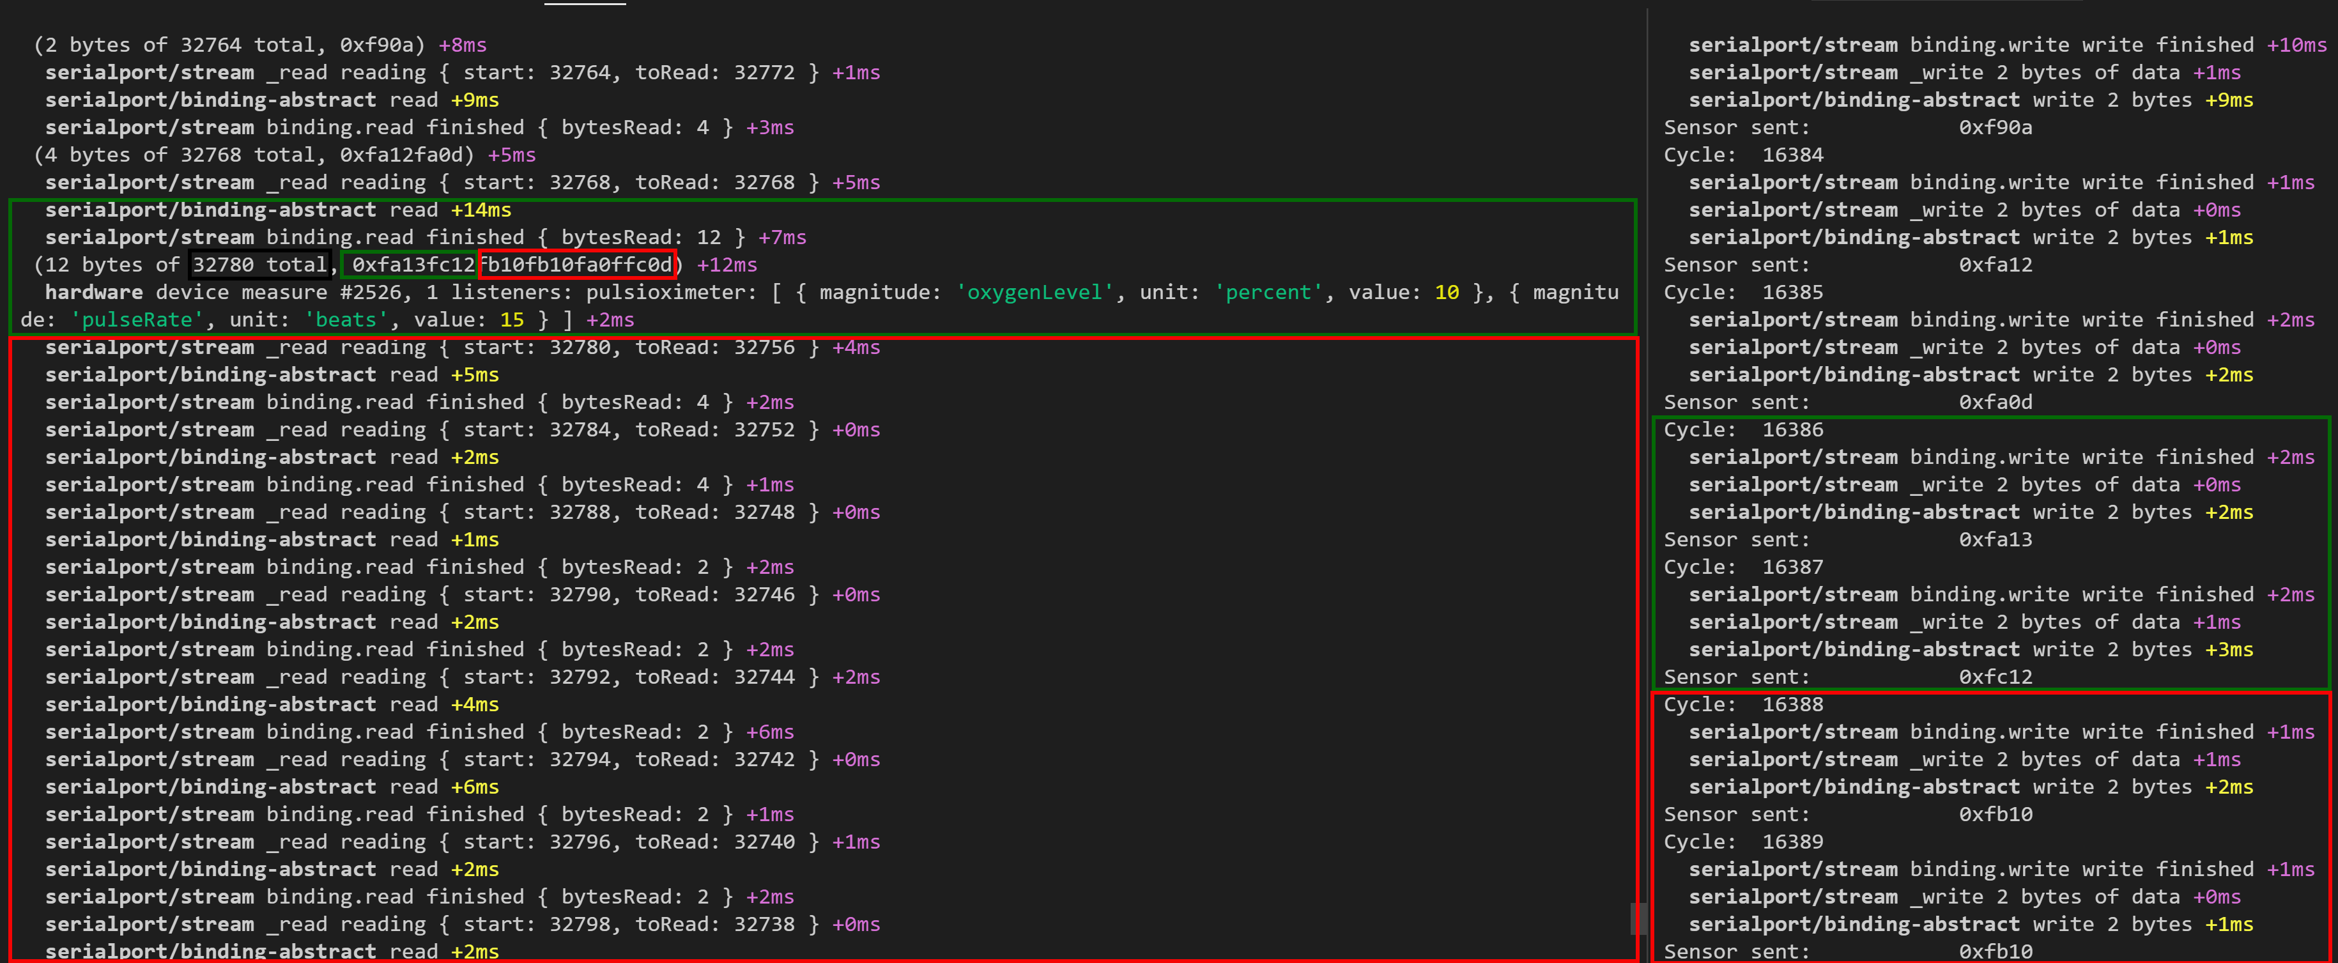Viewport: 2338px width, 963px height.
Task: Click the Sensor sent value 0xfc12
Action: 1997,676
